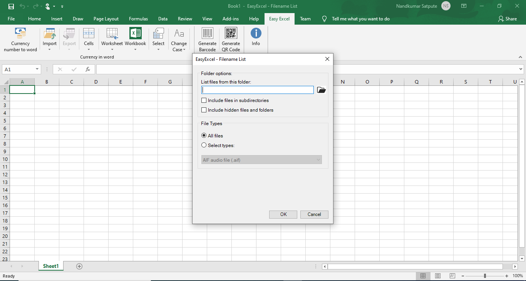
Task: Select column B header
Action: tap(47, 82)
